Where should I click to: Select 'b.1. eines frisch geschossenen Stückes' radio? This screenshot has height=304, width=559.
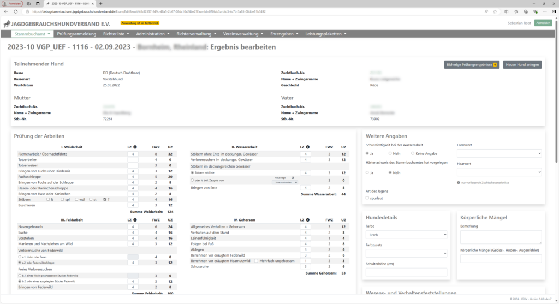20,276
